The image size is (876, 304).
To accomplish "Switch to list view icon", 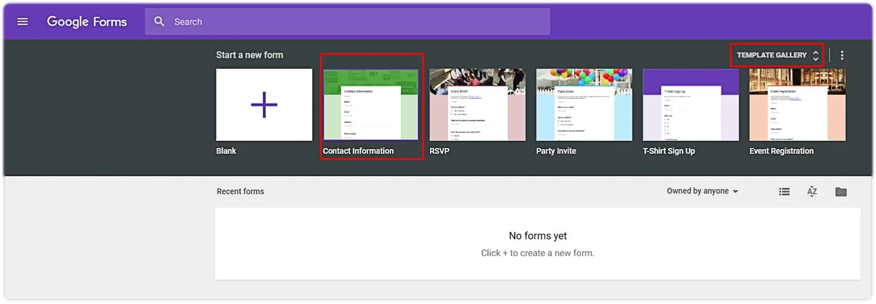I will [x=785, y=192].
